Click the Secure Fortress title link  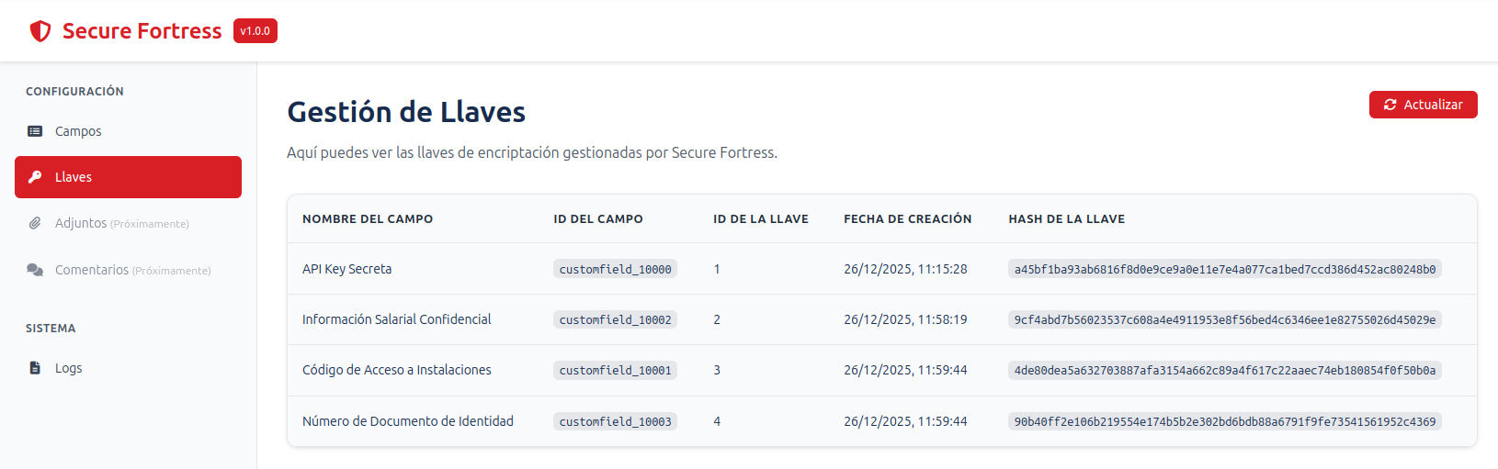point(142,31)
